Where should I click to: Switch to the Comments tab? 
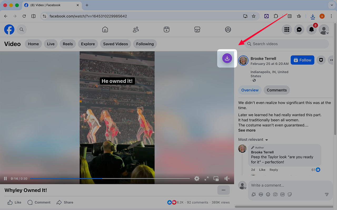point(277,90)
